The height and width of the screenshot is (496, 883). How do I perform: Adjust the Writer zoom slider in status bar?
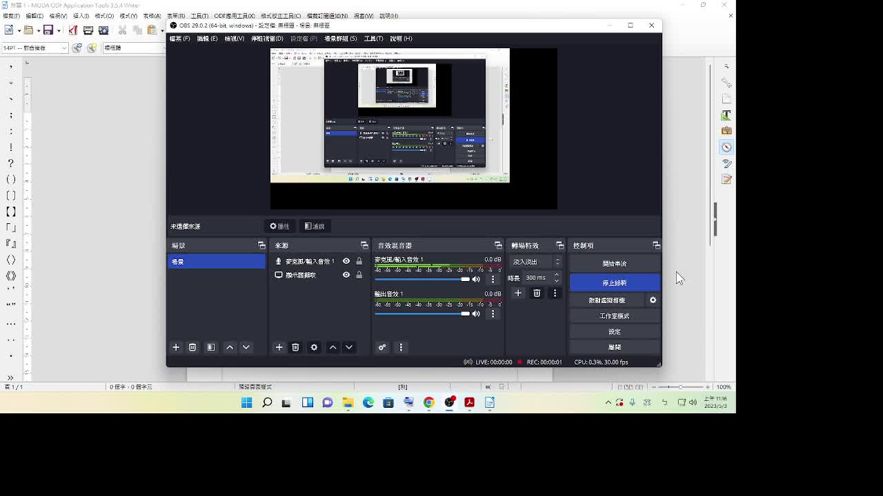pos(680,387)
